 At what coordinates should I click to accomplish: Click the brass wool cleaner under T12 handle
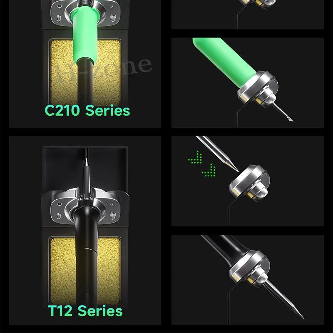pyautogui.click(x=86, y=271)
